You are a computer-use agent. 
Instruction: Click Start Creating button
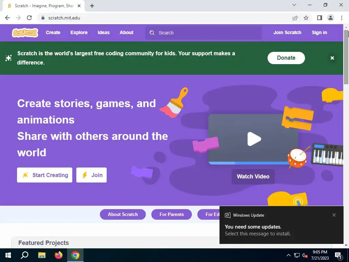click(x=45, y=175)
